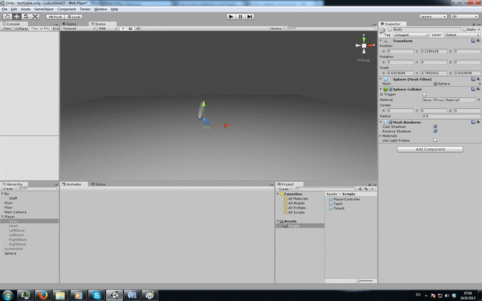Open the Layers dropdown in the toolbar
Image resolution: width=482 pixels, height=301 pixels.
tap(433, 17)
